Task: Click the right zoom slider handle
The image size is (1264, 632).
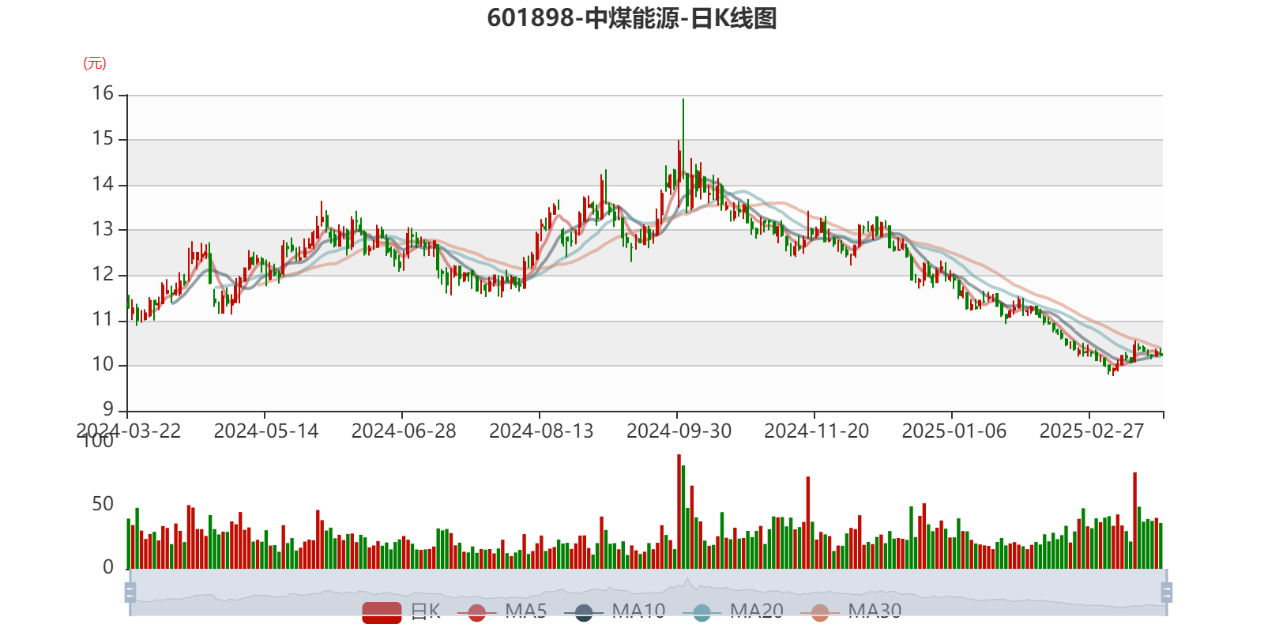Action: coord(1168,592)
